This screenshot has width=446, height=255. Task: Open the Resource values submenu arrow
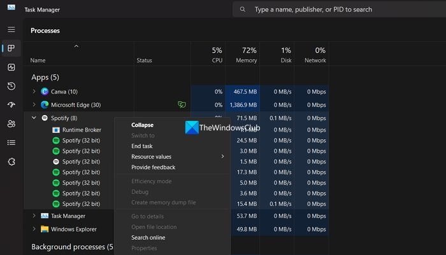click(x=222, y=156)
